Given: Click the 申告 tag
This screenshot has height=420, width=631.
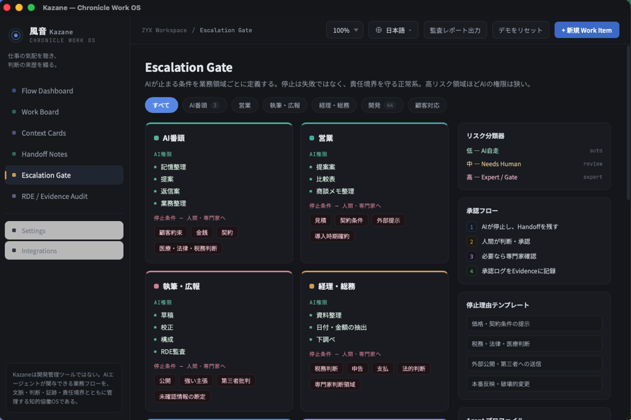Looking at the screenshot, I should click(x=357, y=368).
